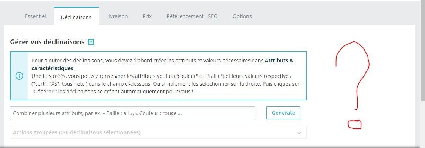Switch to the Options tab
This screenshot has height=148, width=425.
pos(242,16)
